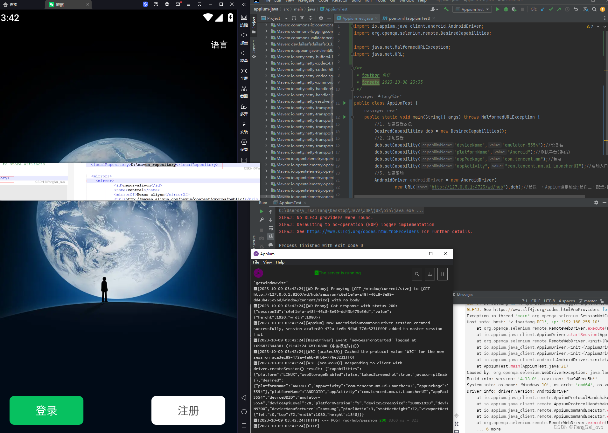Collapse the emulator sidebar with double chevron
The image size is (608, 433).
click(x=244, y=4)
